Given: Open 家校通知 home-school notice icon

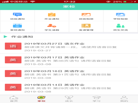Looking at the screenshot, I should point(17,26).
